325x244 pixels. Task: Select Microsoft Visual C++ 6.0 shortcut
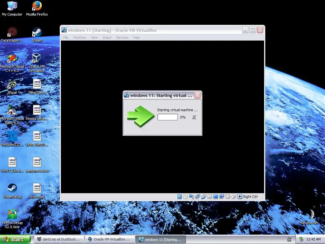(x=12, y=63)
